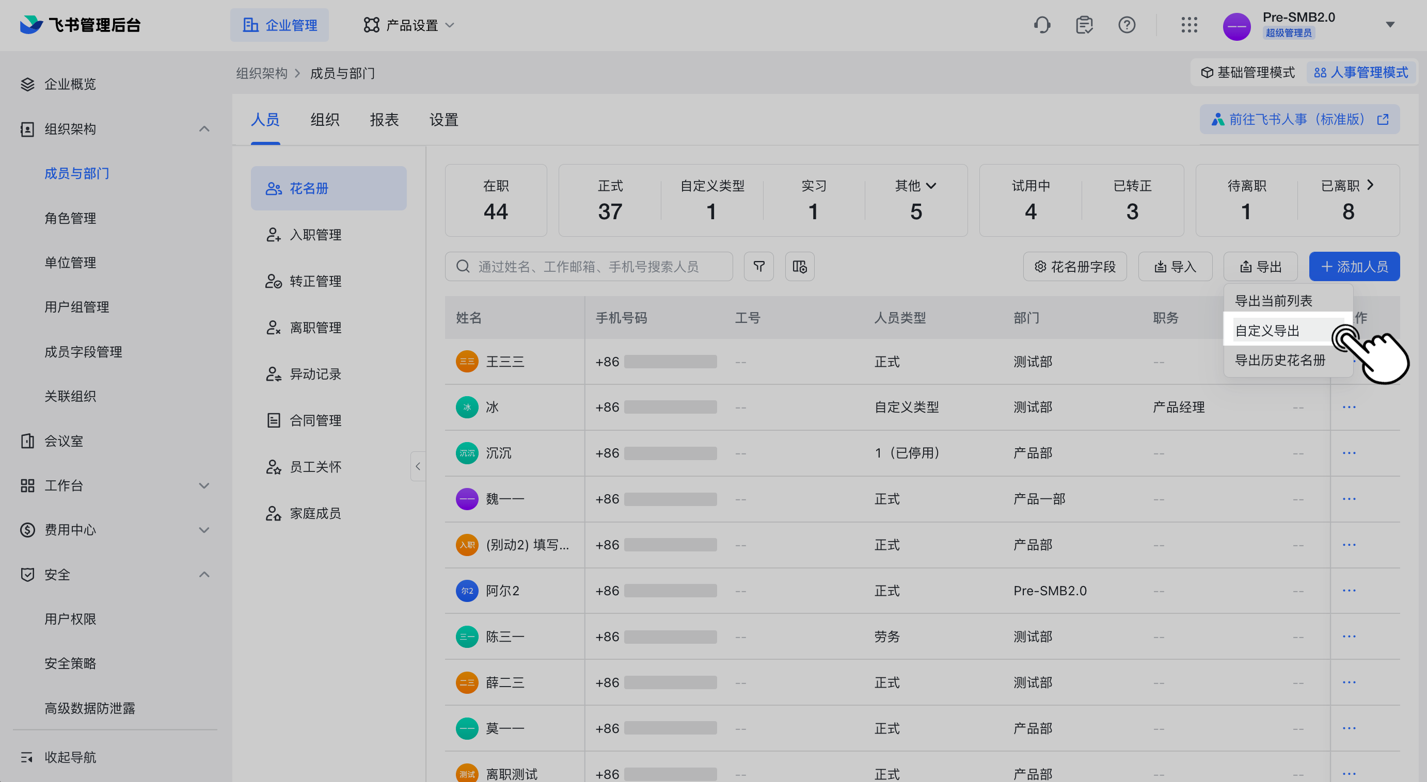1427x782 pixels.
Task: Switch to the 设置 tab
Action: coord(443,120)
